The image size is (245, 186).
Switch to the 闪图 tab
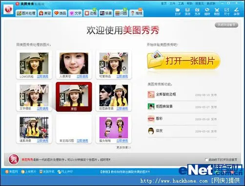[121, 13]
